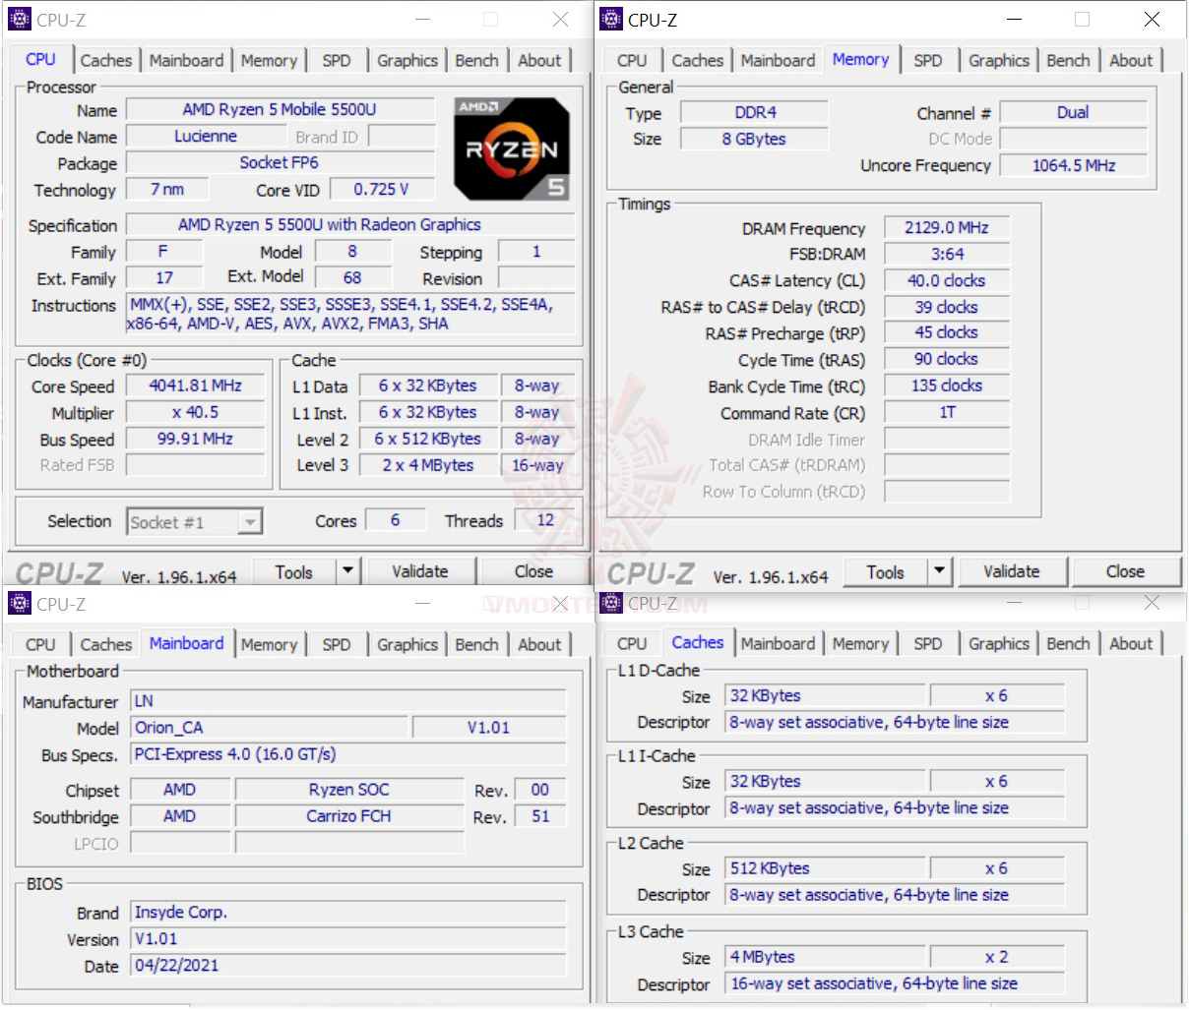Click the CAS# Latency value '40.0 clocks'

point(947,280)
